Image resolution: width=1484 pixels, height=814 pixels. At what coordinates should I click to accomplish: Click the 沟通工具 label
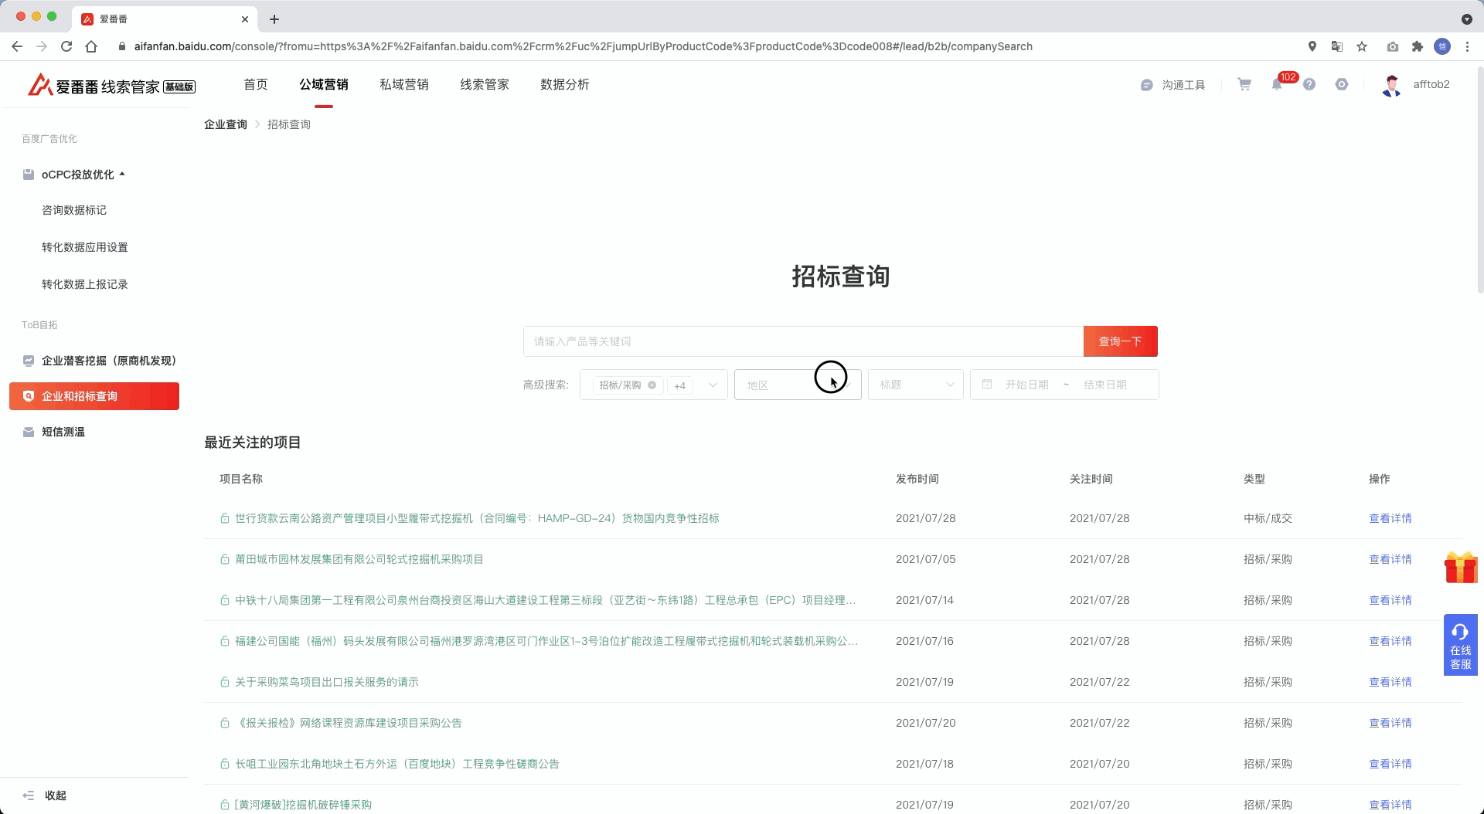point(1184,85)
